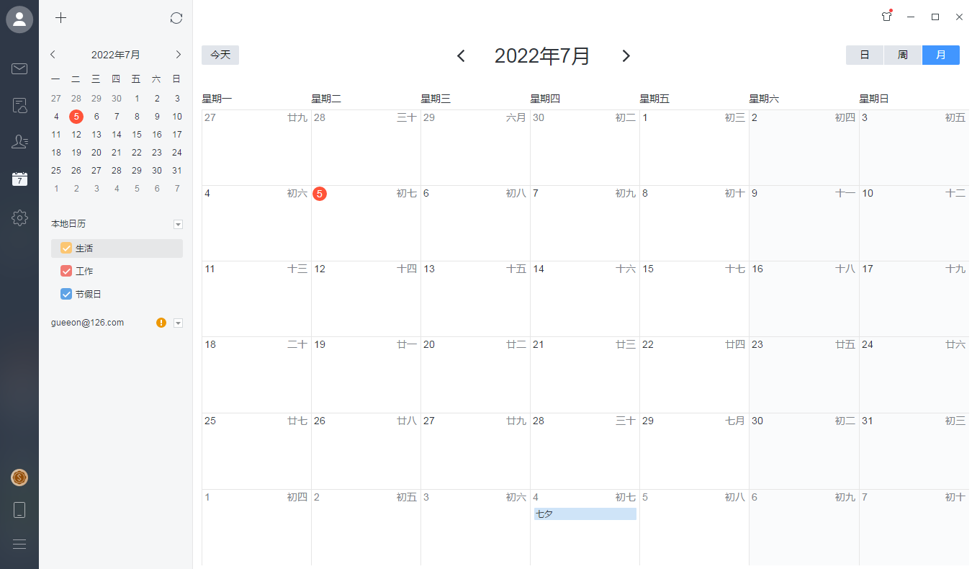Viewport: 972px width, 569px height.
Task: Click the 今天 today button
Action: tap(220, 55)
